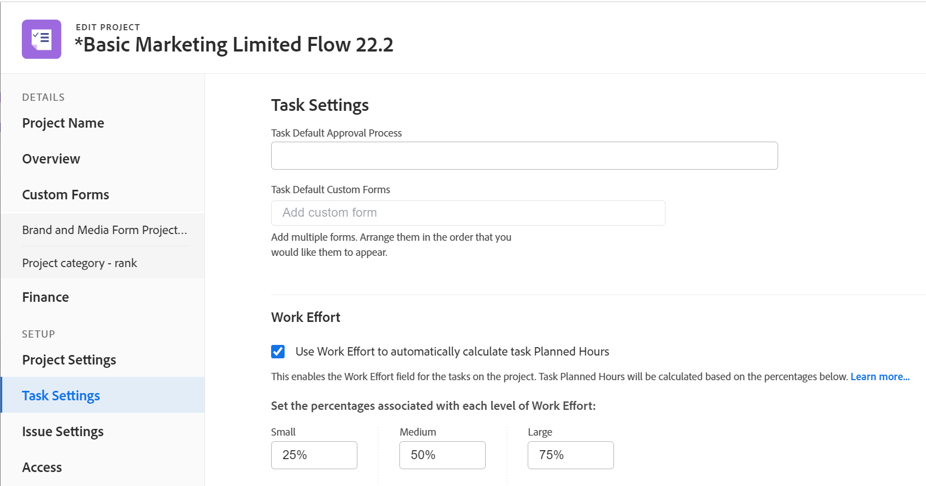
Task: Click the Add custom form field
Action: click(468, 213)
